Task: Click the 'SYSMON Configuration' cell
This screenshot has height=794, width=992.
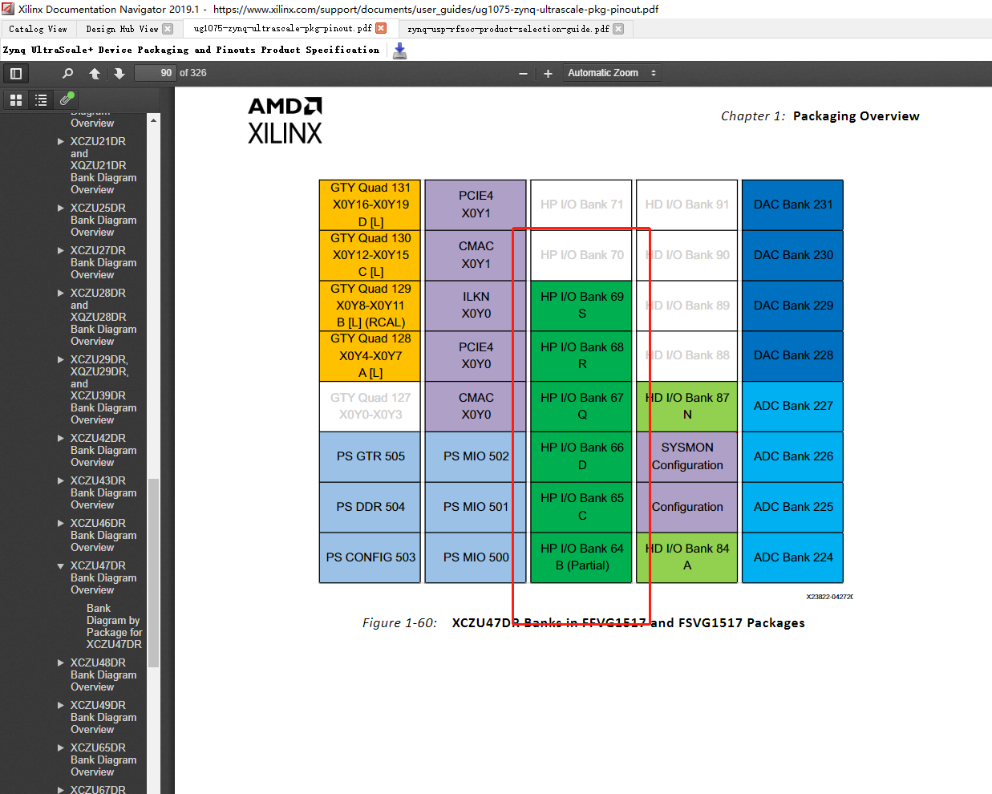Action: [x=687, y=456]
